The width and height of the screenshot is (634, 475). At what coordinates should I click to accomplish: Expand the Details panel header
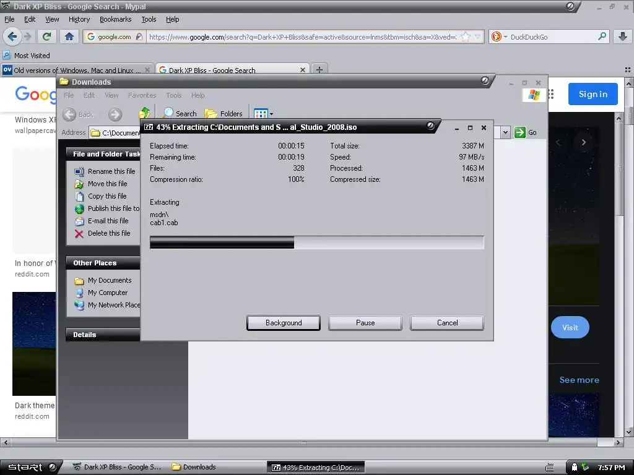pyautogui.click(x=103, y=335)
